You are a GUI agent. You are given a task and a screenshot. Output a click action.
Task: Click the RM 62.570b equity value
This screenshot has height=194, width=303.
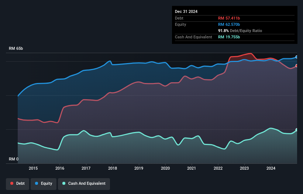(229, 24)
